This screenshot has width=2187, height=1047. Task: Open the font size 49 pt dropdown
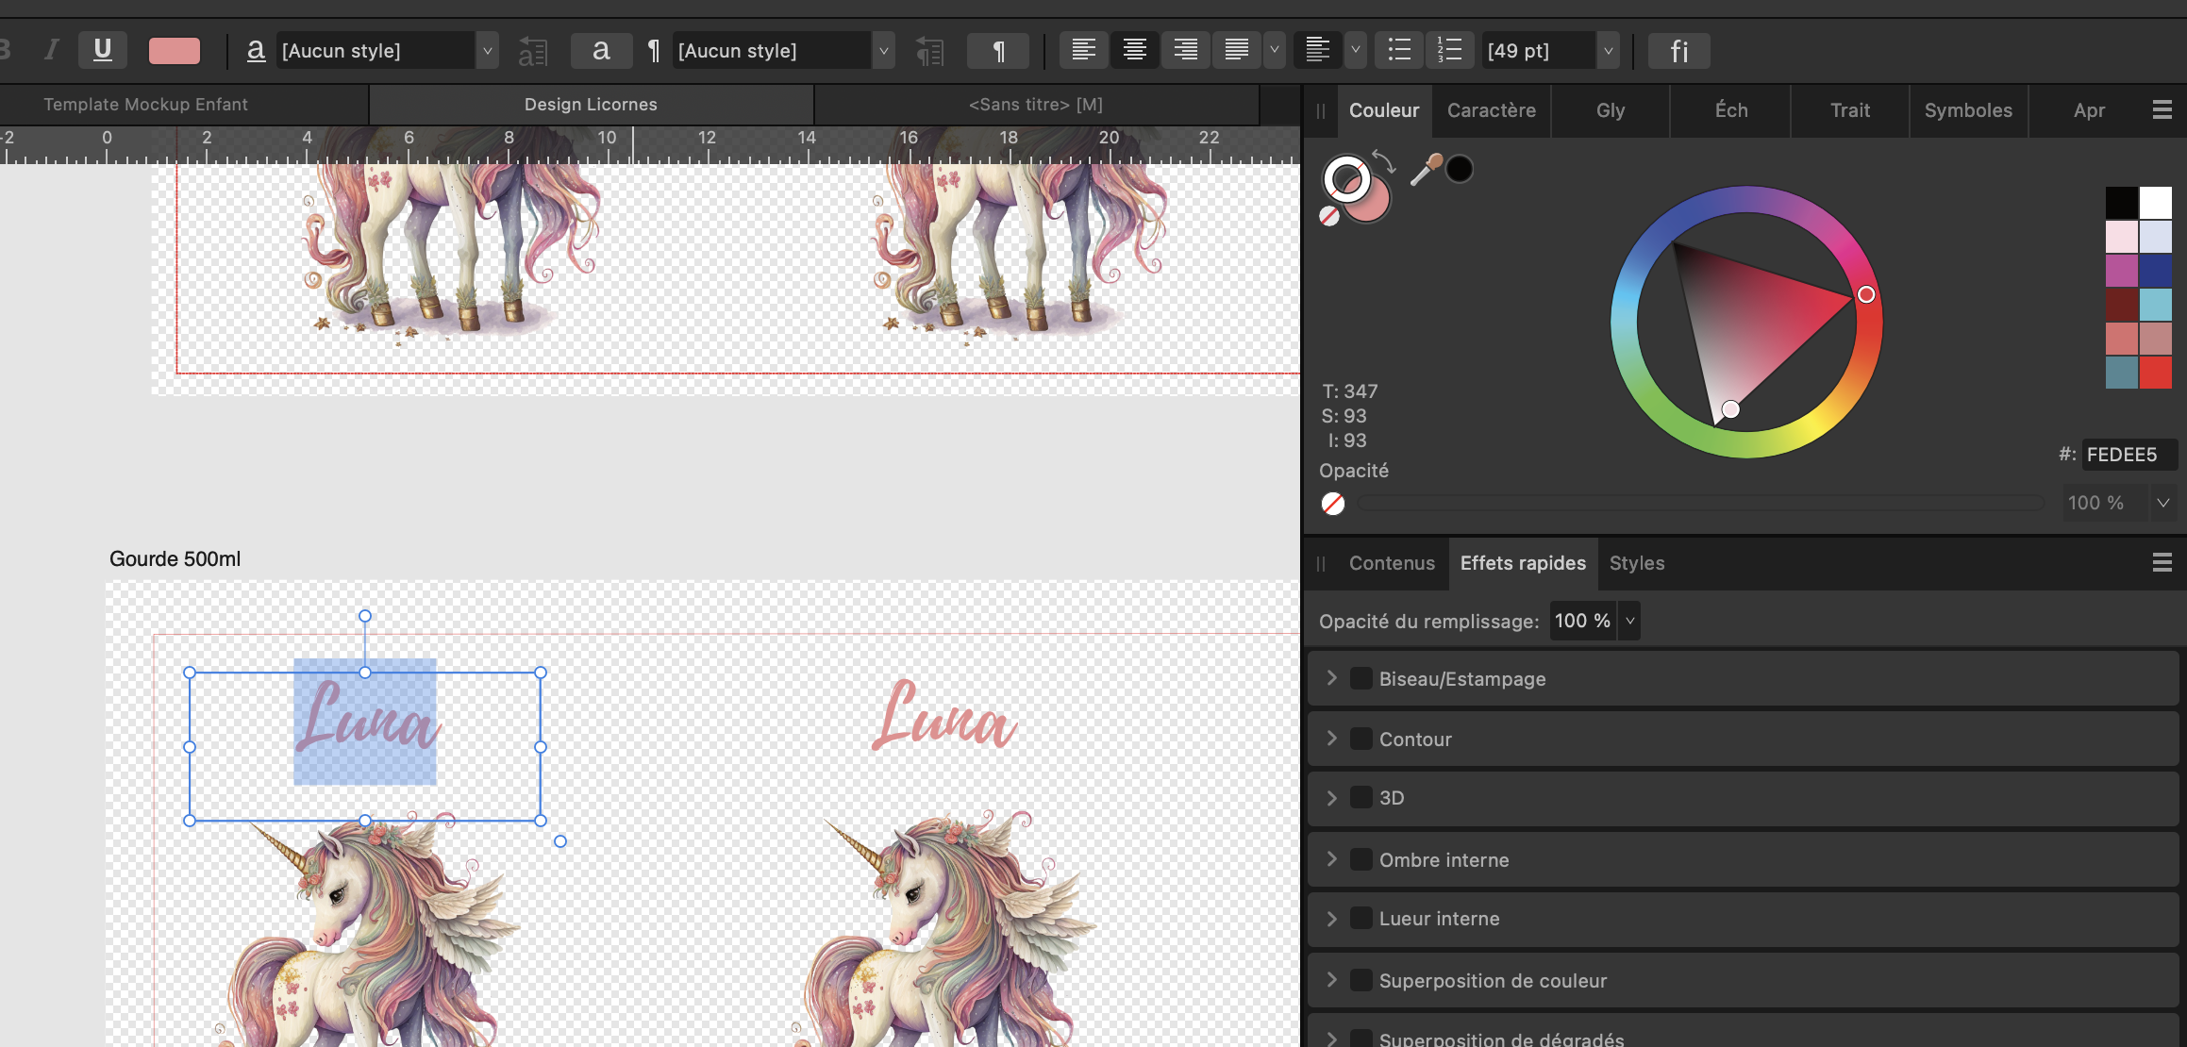pyautogui.click(x=1608, y=50)
